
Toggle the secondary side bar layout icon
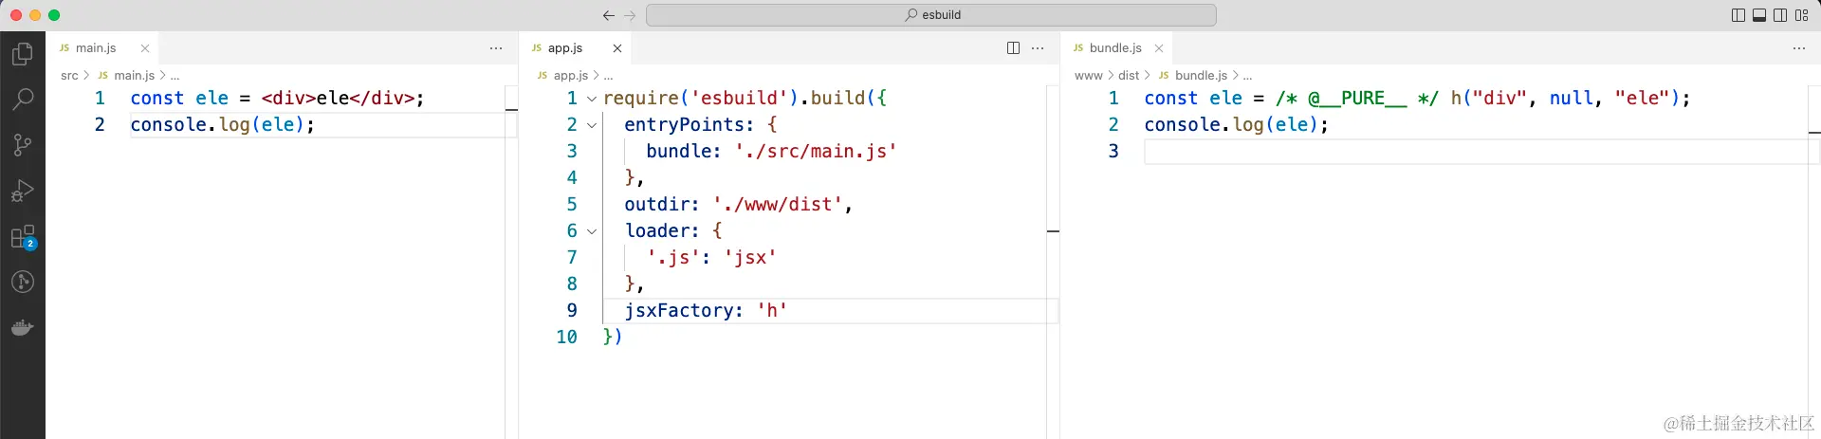(1780, 15)
